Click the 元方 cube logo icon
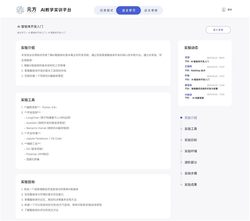This screenshot has height=221, width=250. coord(20,10)
